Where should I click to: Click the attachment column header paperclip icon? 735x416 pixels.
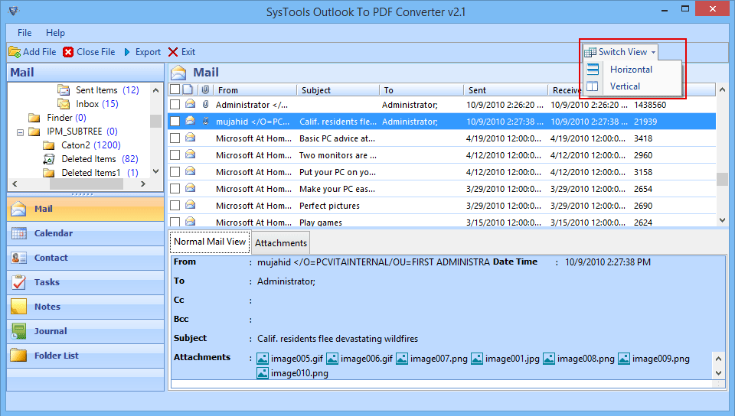click(x=205, y=89)
